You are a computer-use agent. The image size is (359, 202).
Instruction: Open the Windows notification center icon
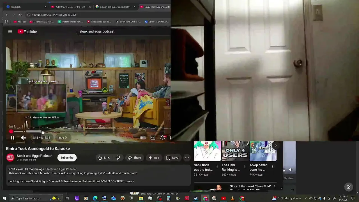[353, 198]
